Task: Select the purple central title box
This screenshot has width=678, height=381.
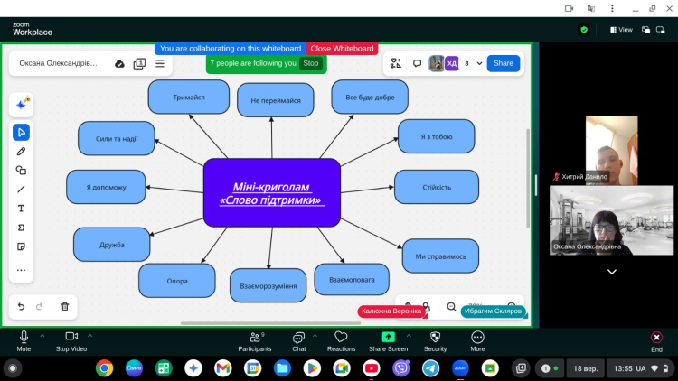Action: pos(272,192)
